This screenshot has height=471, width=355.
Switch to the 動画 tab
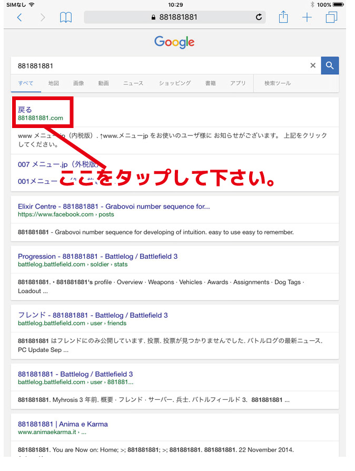pos(103,83)
